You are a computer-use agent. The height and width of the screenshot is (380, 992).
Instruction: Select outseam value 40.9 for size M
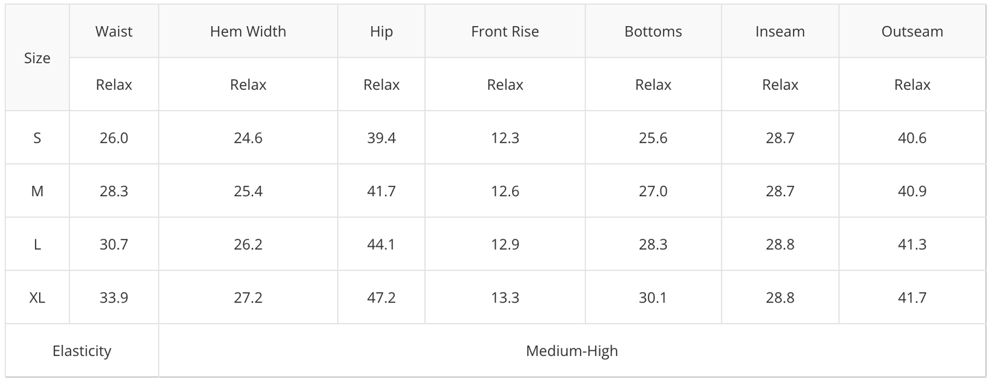[912, 191]
